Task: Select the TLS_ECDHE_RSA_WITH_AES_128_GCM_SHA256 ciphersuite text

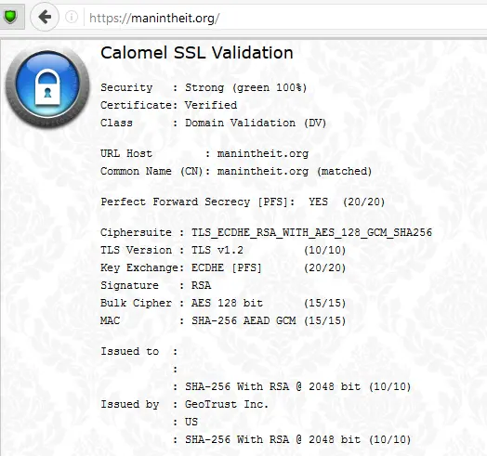Action: click(312, 232)
